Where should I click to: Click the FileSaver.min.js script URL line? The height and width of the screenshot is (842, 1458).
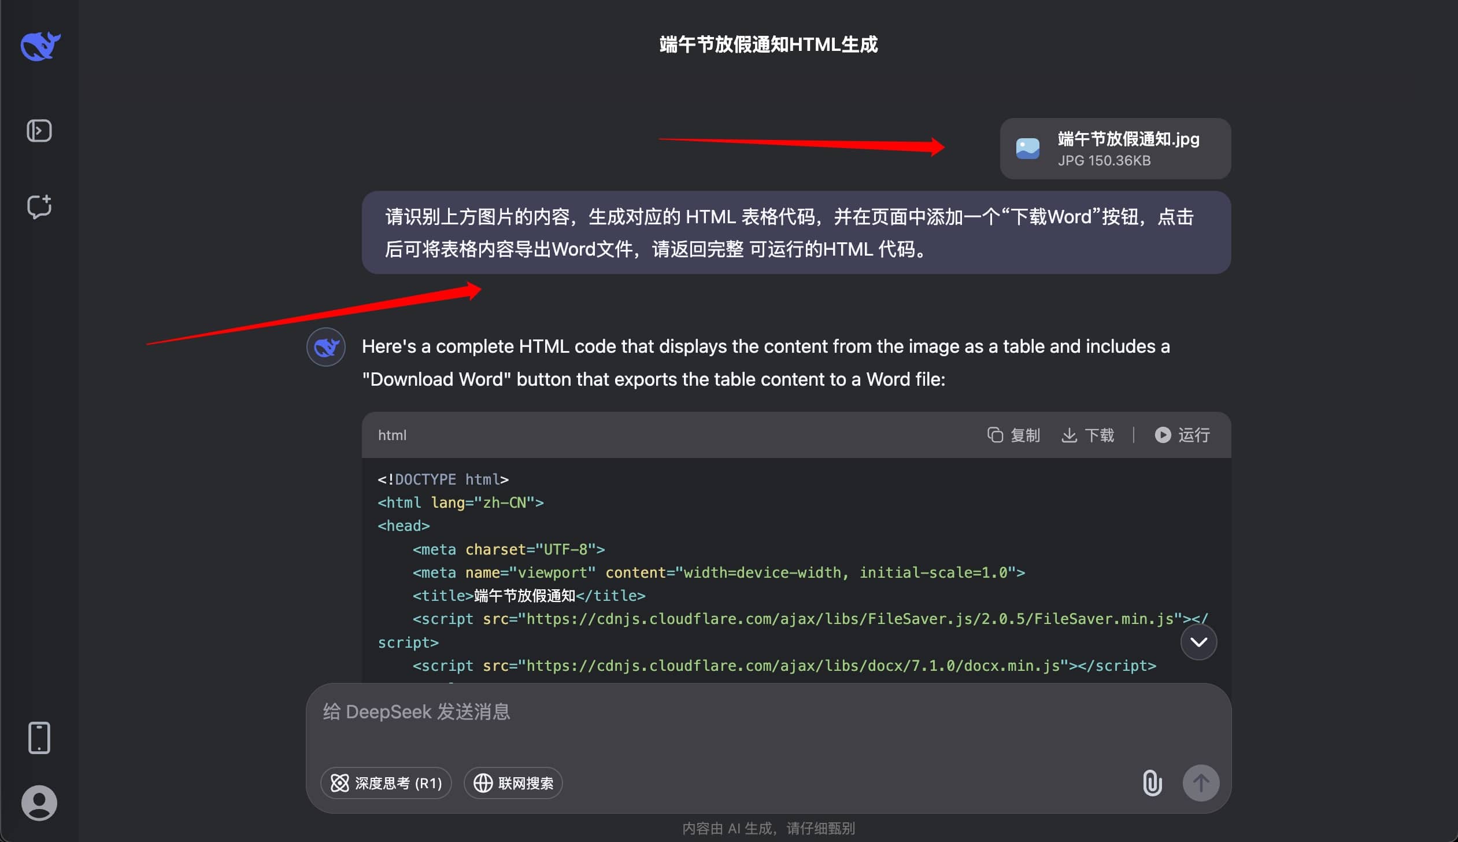coord(793,630)
